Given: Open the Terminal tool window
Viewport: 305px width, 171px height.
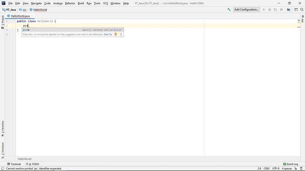Looking at the screenshot, I should pyautogui.click(x=14, y=164).
